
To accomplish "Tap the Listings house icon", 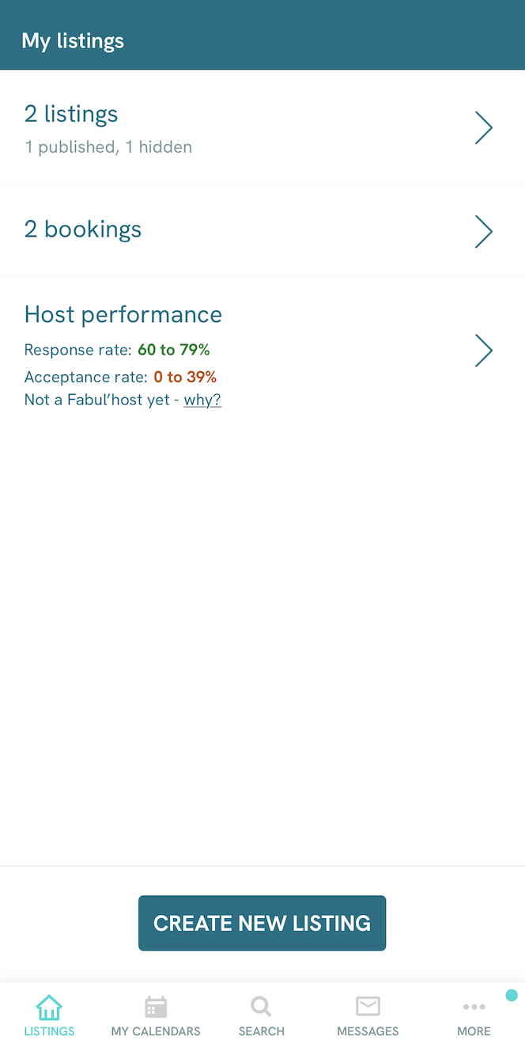I will (x=49, y=1007).
